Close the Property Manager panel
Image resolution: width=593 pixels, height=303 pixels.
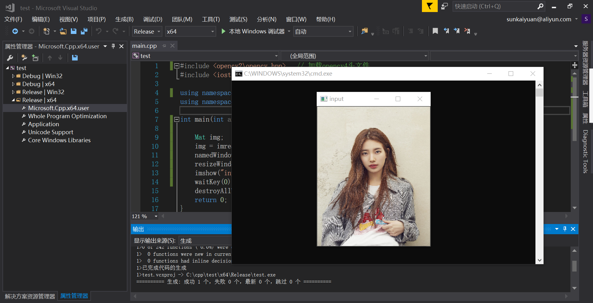pyautogui.click(x=122, y=46)
